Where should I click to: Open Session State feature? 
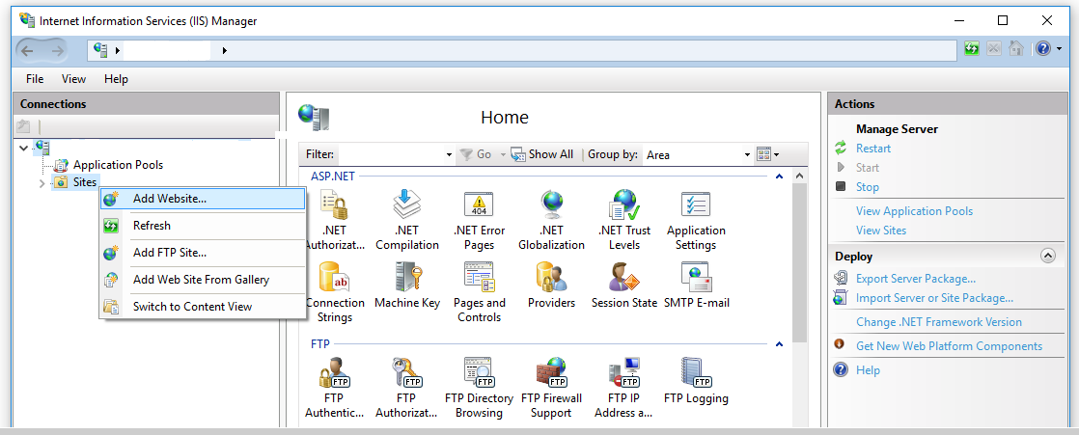[x=624, y=285]
